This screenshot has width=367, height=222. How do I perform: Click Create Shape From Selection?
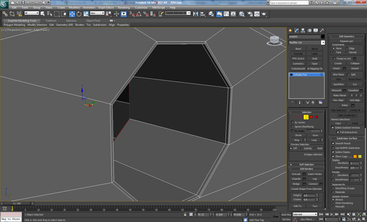tap(306, 189)
